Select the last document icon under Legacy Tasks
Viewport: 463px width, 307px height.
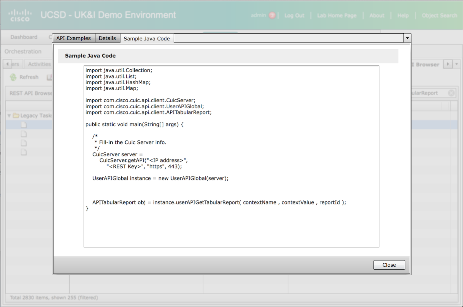(x=24, y=152)
